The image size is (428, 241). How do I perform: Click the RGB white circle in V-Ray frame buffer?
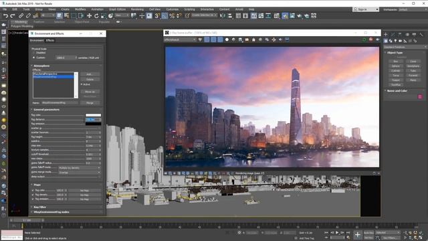(x=227, y=40)
